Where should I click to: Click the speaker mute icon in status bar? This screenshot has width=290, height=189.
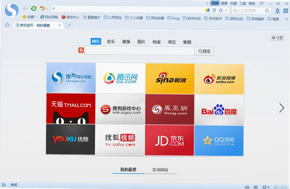247,187
